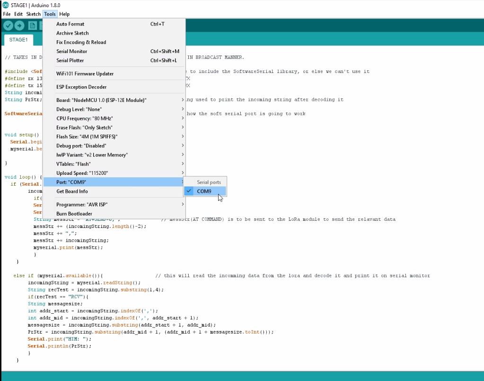Expand Debug Level None submenu

point(114,109)
